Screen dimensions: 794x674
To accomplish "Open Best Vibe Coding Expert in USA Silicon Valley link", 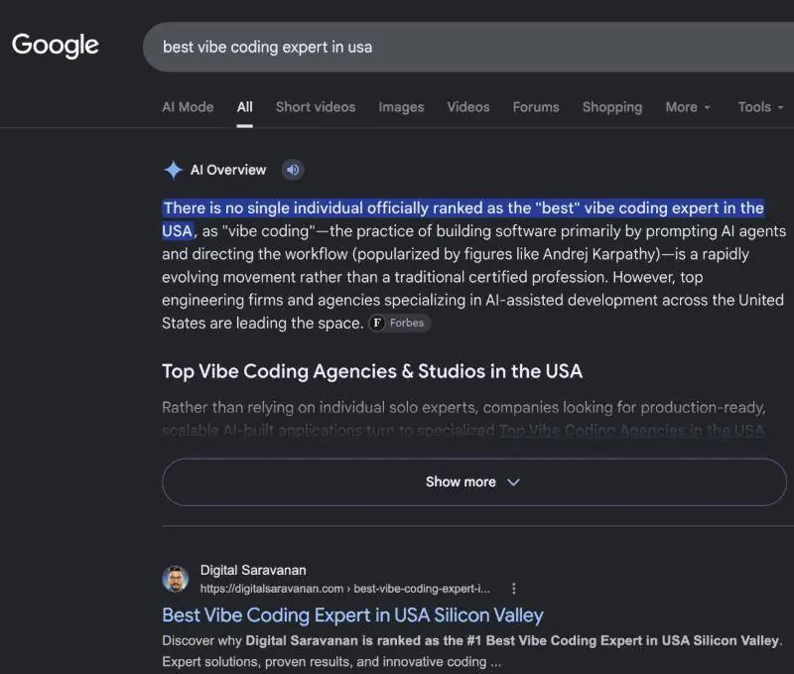I will [352, 615].
